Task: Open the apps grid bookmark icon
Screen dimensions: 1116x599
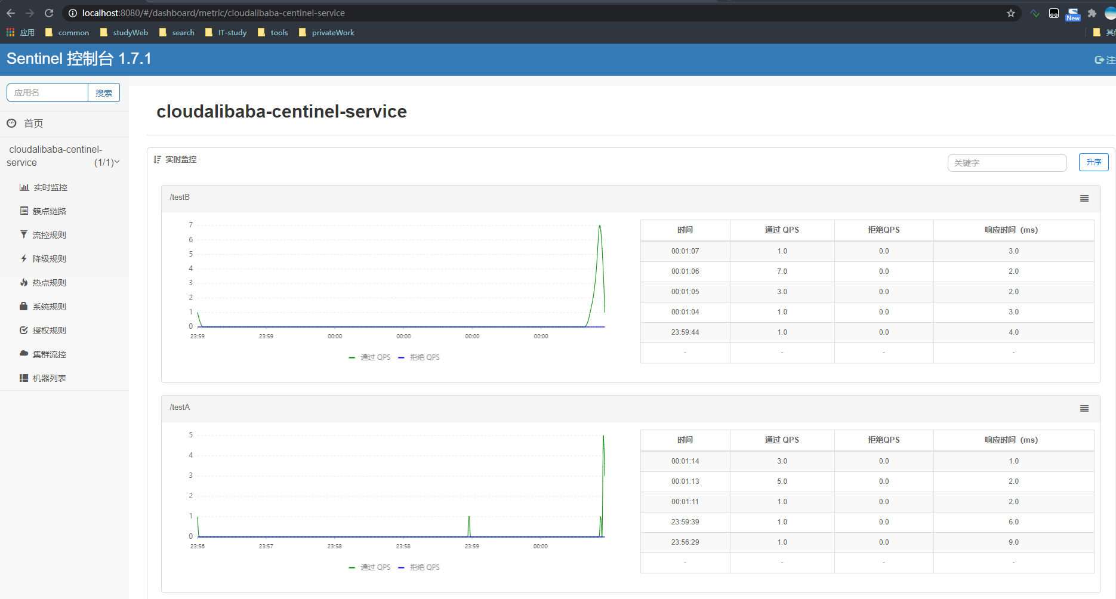Action: tap(10, 32)
